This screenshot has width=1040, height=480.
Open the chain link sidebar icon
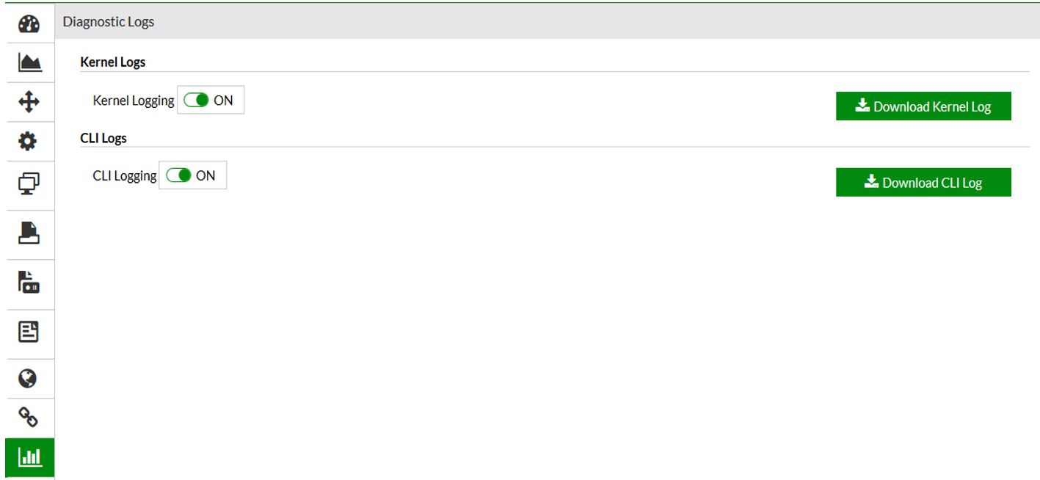click(x=28, y=418)
